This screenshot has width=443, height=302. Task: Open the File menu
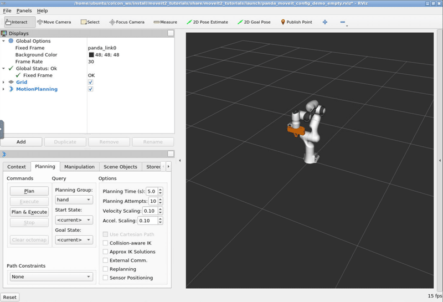coord(7,11)
